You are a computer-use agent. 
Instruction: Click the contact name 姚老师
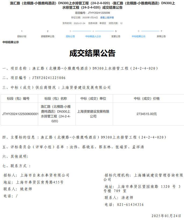click(x=26, y=189)
